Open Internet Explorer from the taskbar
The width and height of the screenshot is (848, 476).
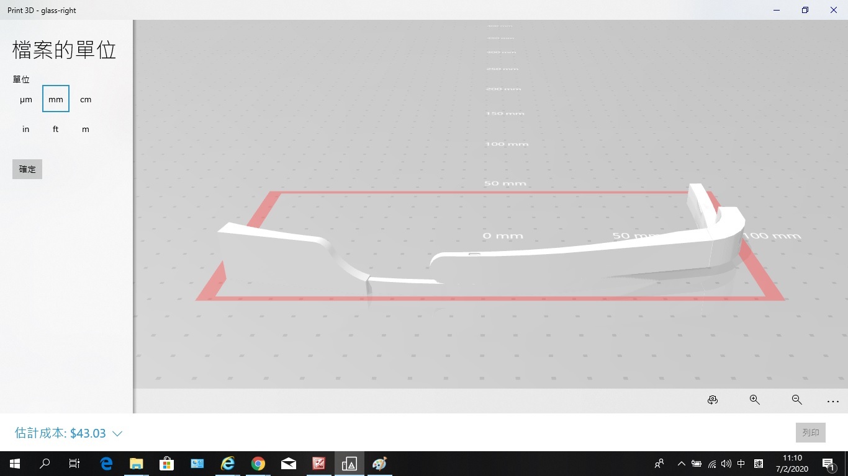point(228,464)
